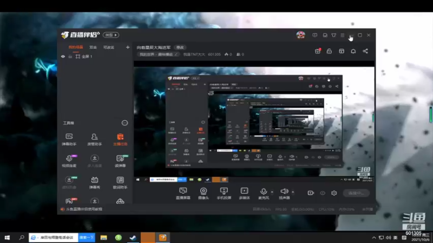Viewport: 433px width, 243px height.
Task: Open the 读弹幕 tool with NEW badge
Action: [x=120, y=161]
